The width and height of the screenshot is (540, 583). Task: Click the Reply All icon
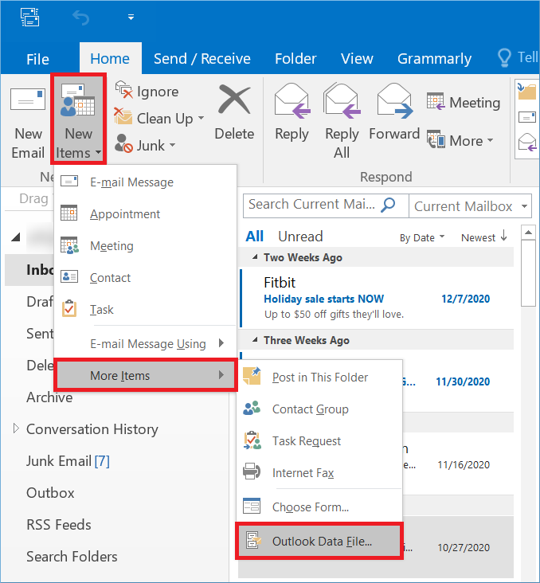(x=342, y=104)
